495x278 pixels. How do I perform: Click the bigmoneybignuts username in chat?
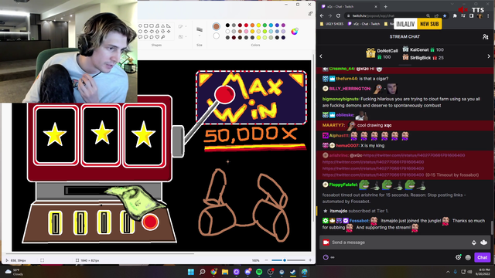[340, 99]
